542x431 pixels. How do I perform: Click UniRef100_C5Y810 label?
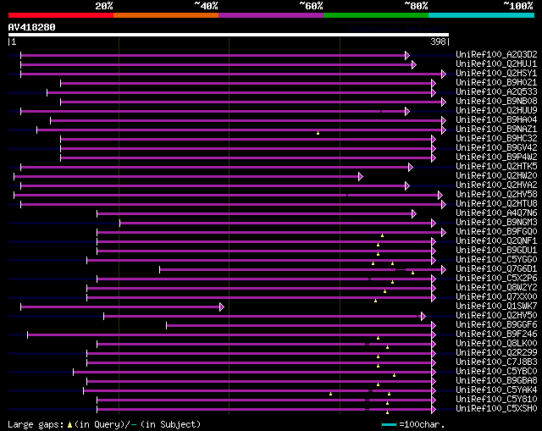(x=496, y=400)
